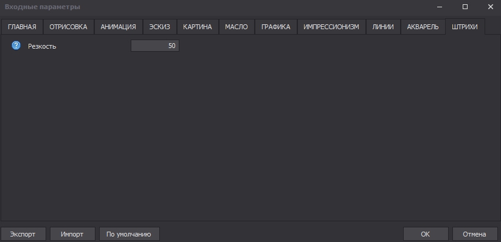
Task: Click the Отмена button
Action: pyautogui.click(x=475, y=234)
